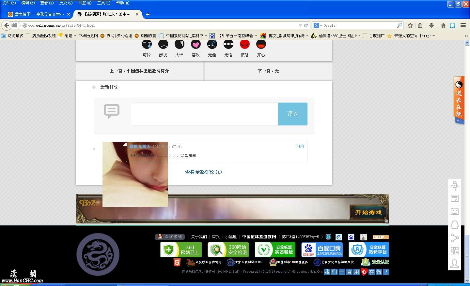The width and height of the screenshot is (470, 286).
Task: Click the QQ penguin sidebar icon
Action: (455, 225)
